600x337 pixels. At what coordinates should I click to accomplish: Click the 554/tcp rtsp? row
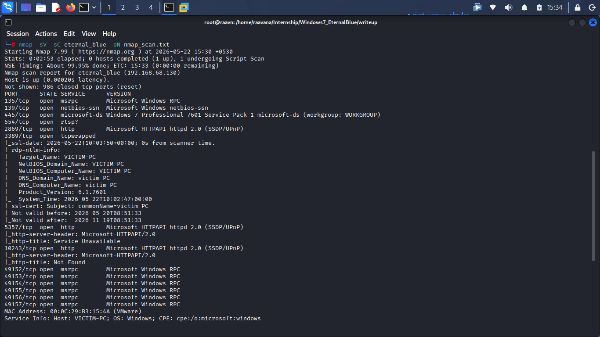[x=41, y=122]
